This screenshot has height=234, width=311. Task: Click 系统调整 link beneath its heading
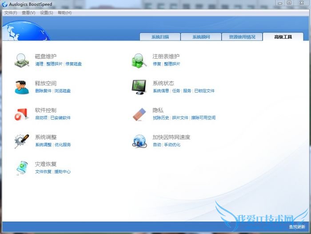pyautogui.click(x=43, y=145)
